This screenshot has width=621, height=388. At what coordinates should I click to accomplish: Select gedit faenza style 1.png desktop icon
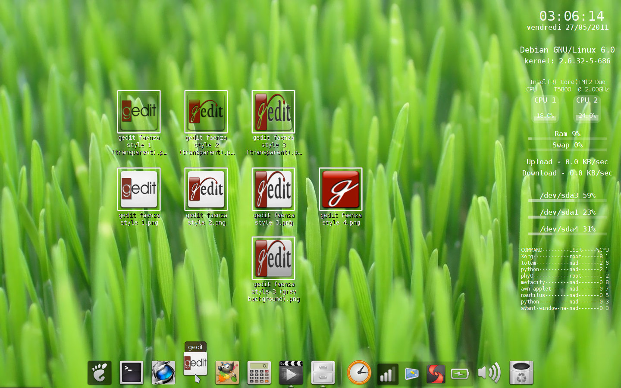(139, 189)
